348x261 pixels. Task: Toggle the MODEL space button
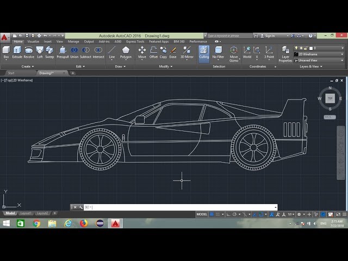(202, 214)
